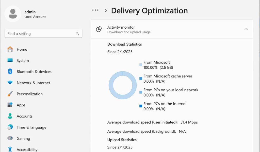260x152 pixels.
Task: Open the breadcrumb ellipsis menu
Action: coord(95,10)
